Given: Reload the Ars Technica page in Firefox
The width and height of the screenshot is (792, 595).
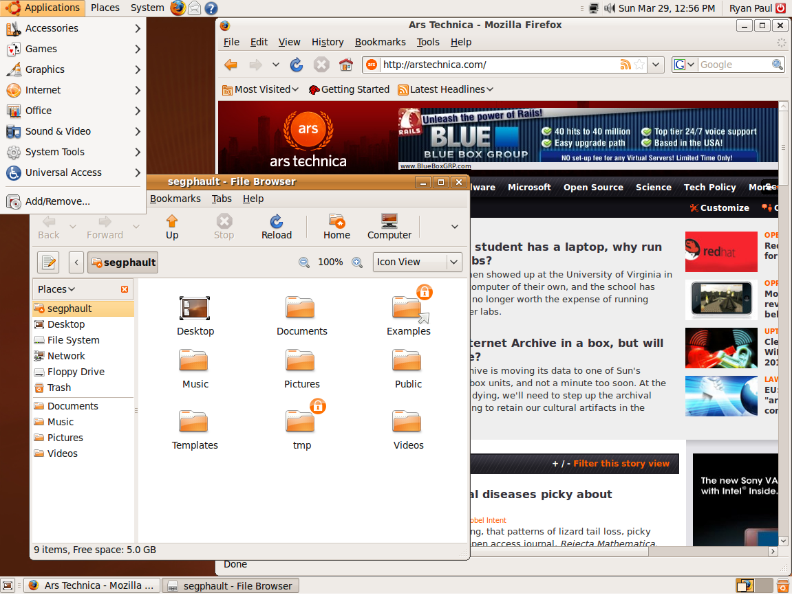Looking at the screenshot, I should pyautogui.click(x=297, y=65).
